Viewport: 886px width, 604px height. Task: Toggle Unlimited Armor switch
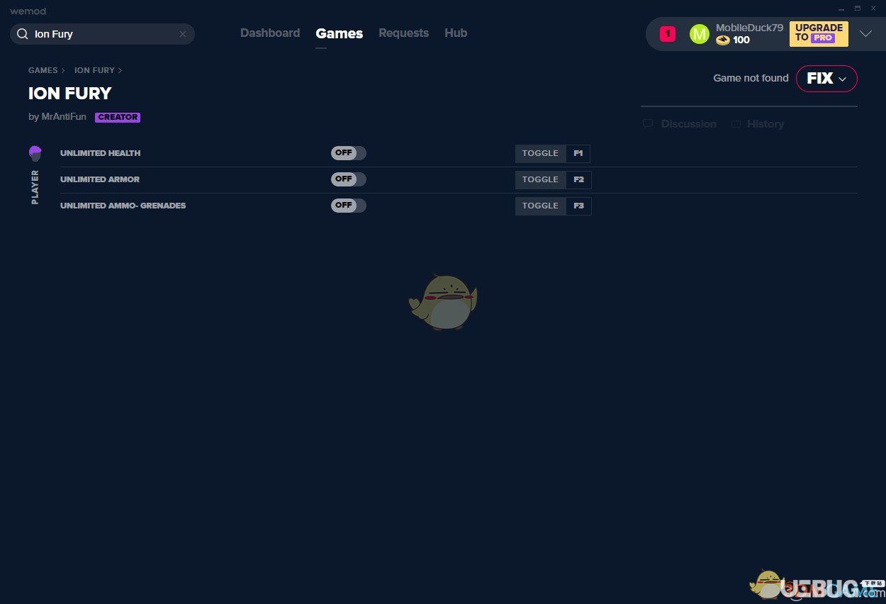pos(349,179)
